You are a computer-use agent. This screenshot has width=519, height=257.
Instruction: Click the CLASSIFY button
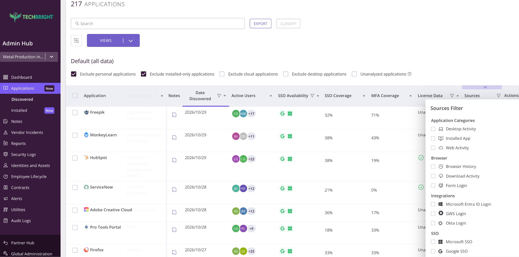click(288, 24)
